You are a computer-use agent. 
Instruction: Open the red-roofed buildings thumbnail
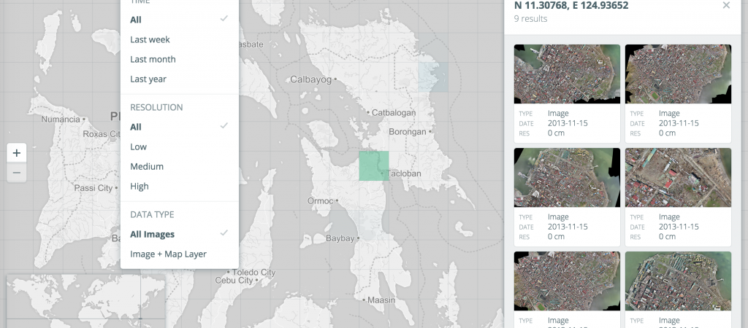pyautogui.click(x=678, y=178)
